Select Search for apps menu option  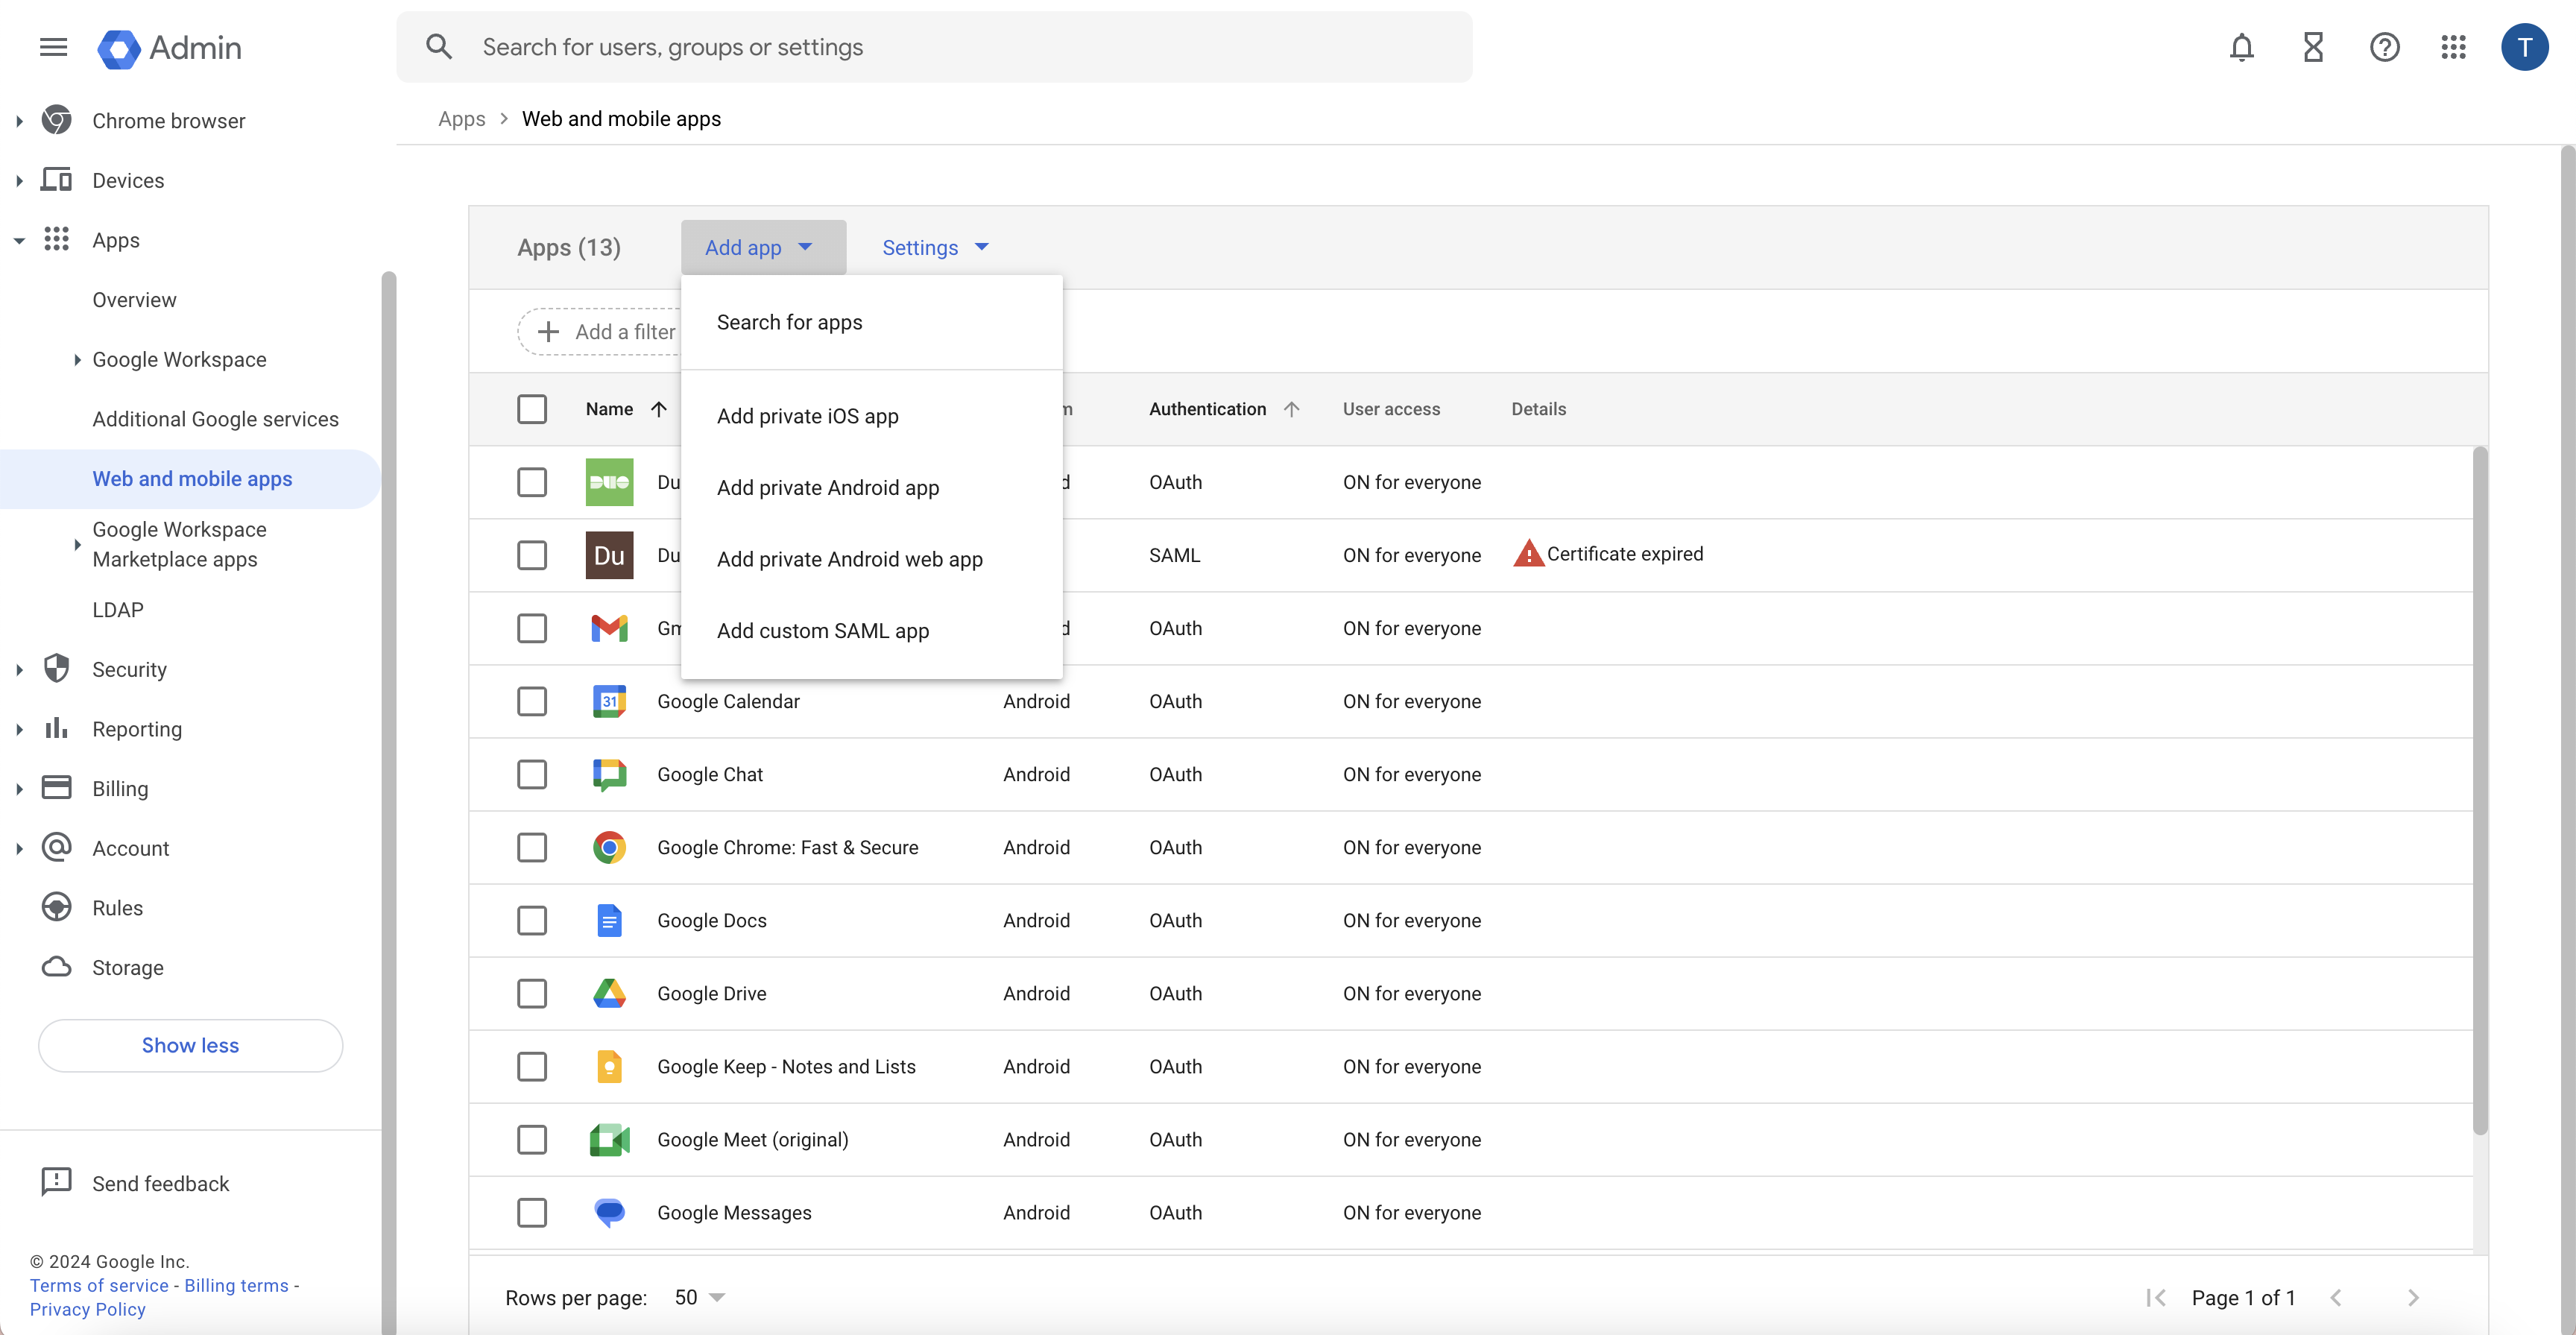click(x=789, y=322)
